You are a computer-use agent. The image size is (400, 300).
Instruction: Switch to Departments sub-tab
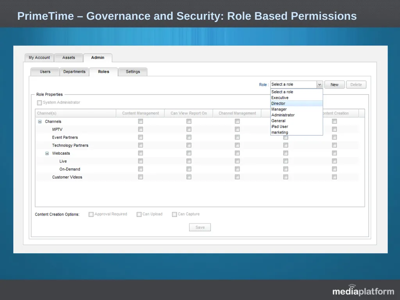coord(74,72)
